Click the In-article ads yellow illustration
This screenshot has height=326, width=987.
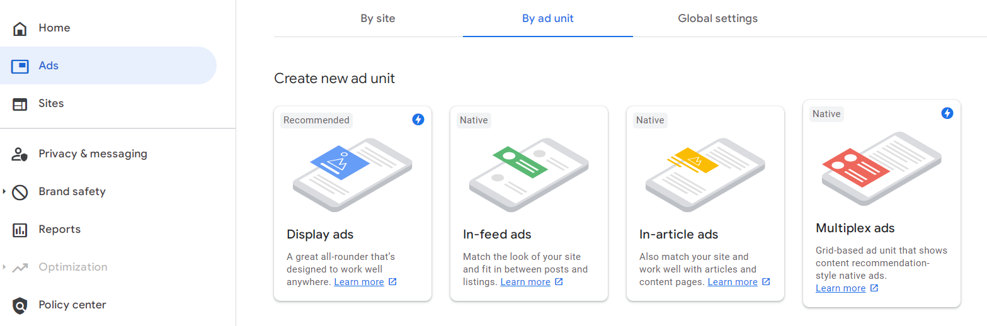[x=705, y=174]
